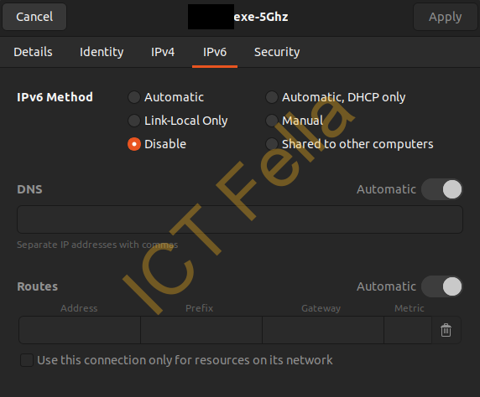Viewport: 480px width, 397px height.
Task: Focus the DNS addresses input field
Action: (240, 219)
